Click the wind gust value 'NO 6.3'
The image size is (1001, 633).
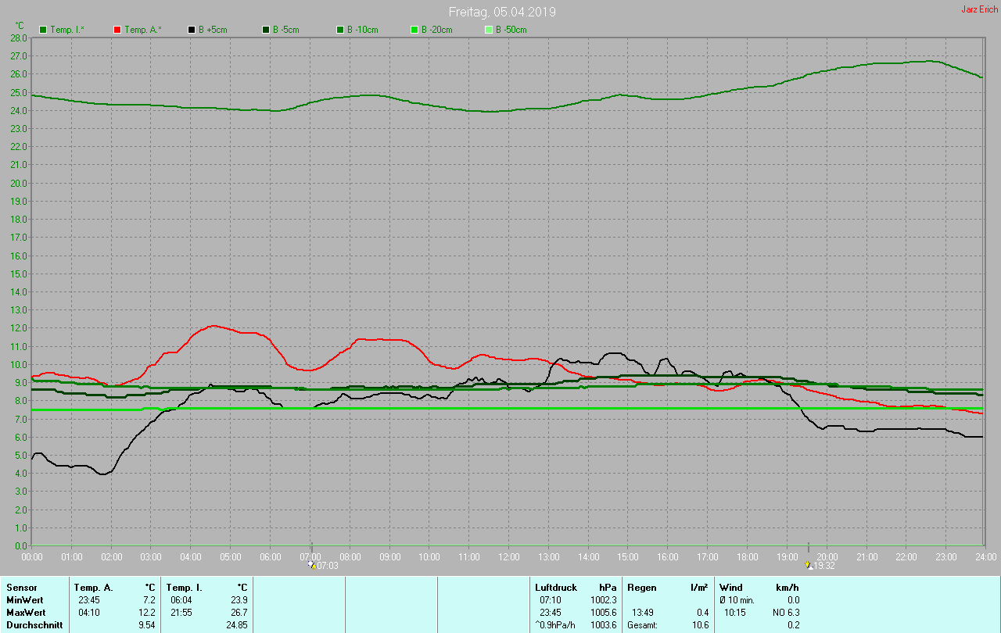coord(786,612)
